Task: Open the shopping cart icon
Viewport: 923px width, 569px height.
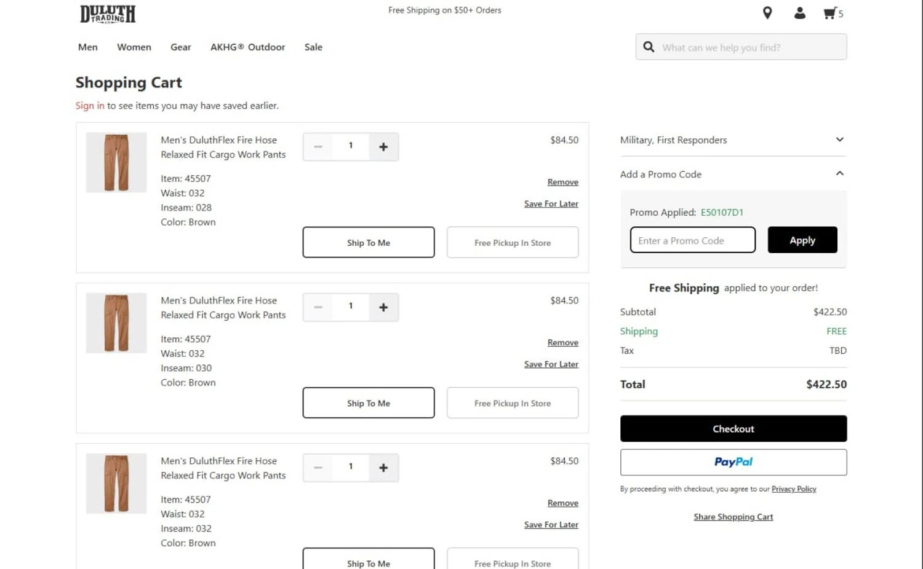Action: click(832, 13)
